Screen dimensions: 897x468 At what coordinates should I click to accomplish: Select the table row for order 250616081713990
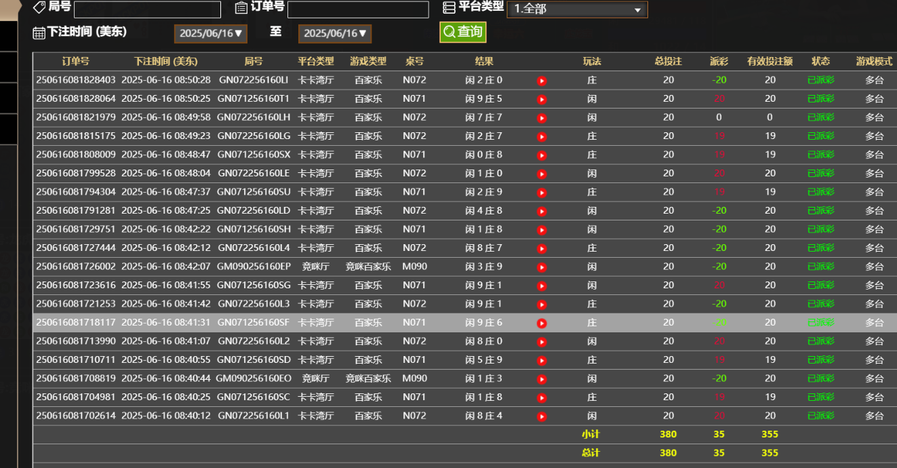(x=271, y=341)
